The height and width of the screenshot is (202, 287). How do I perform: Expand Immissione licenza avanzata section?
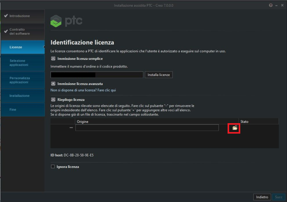pos(53,84)
